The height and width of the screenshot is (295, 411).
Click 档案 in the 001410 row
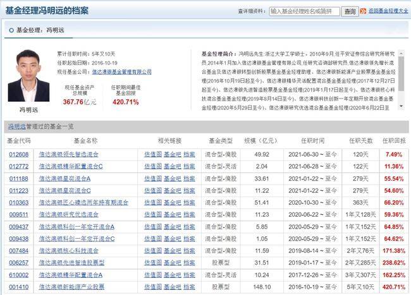pos(189,287)
